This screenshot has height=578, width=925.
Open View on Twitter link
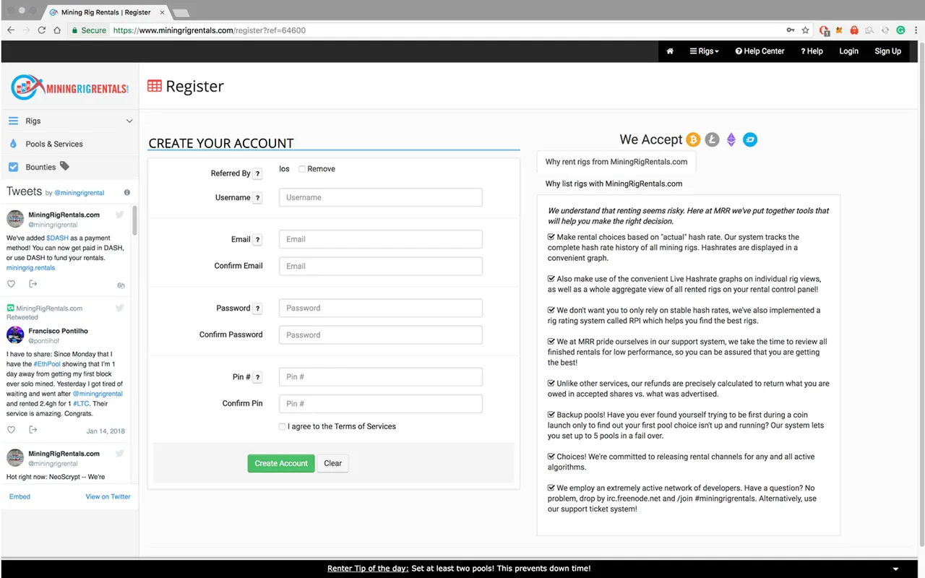coord(108,496)
